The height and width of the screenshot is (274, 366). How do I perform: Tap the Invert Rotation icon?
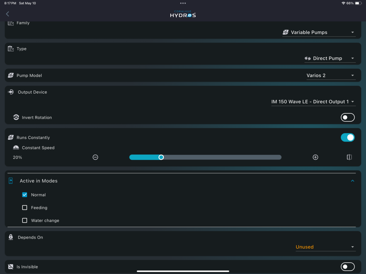pos(16,117)
